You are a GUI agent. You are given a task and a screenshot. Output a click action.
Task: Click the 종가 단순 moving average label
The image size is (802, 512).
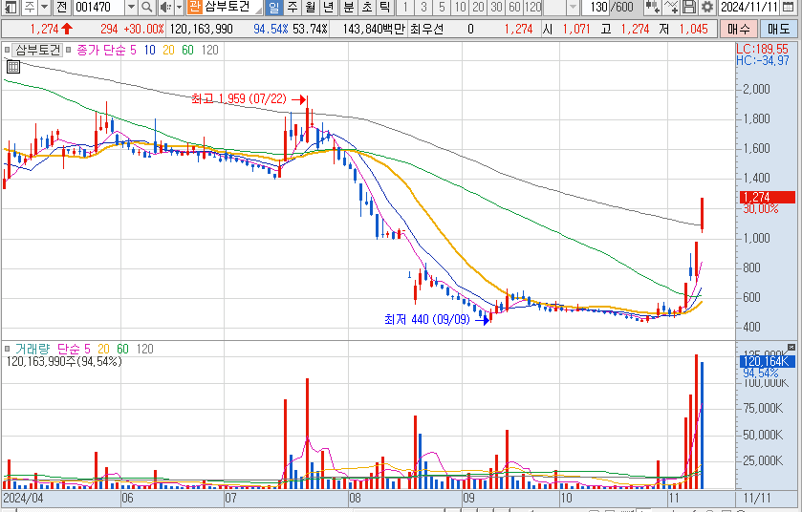pos(100,50)
